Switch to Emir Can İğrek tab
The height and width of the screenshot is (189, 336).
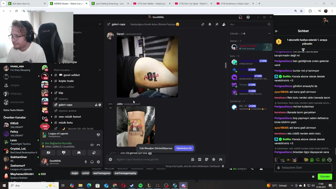click(x=193, y=4)
